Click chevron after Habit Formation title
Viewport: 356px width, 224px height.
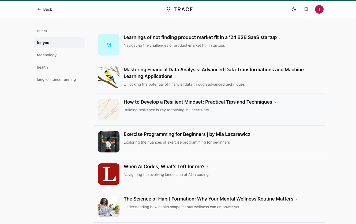point(296,199)
